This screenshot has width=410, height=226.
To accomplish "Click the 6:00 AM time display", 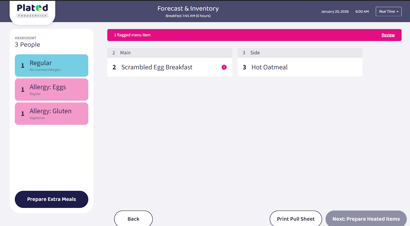I will click(362, 12).
